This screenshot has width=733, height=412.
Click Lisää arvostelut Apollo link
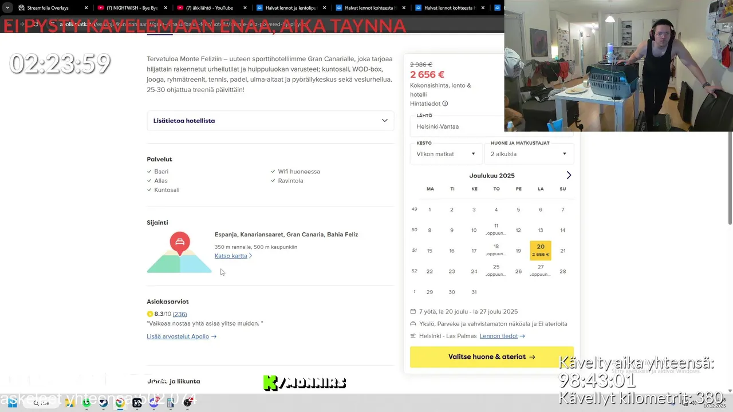pos(182,336)
